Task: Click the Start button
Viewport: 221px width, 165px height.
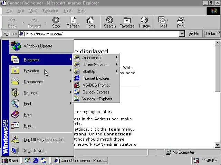Action: [10, 161]
